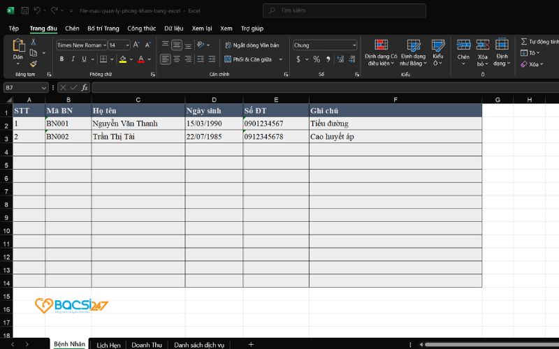Switch to Công thức tab
This screenshot has width=559, height=349.
[x=142, y=29]
